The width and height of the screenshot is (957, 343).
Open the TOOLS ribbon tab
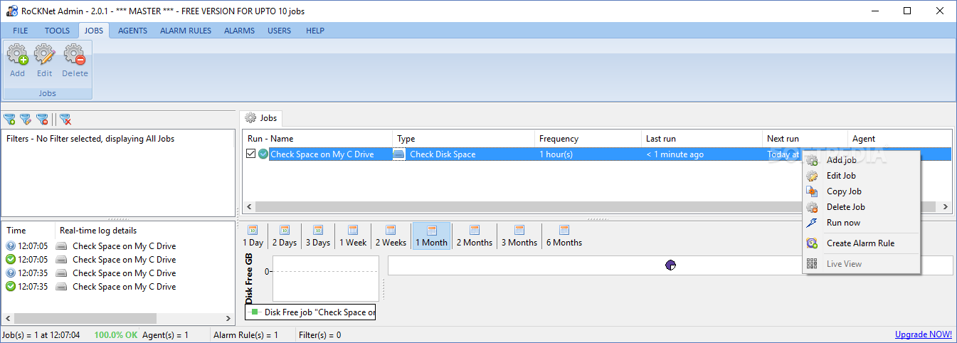(57, 31)
